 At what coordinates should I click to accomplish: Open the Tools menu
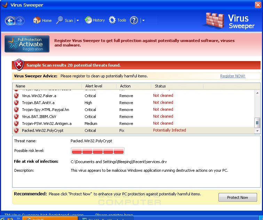[118, 20]
